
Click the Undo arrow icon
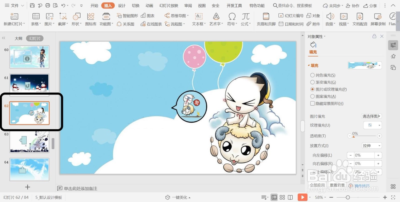[63, 5]
